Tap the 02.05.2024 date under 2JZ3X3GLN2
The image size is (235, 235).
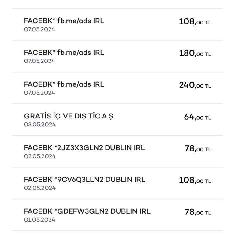40,156
